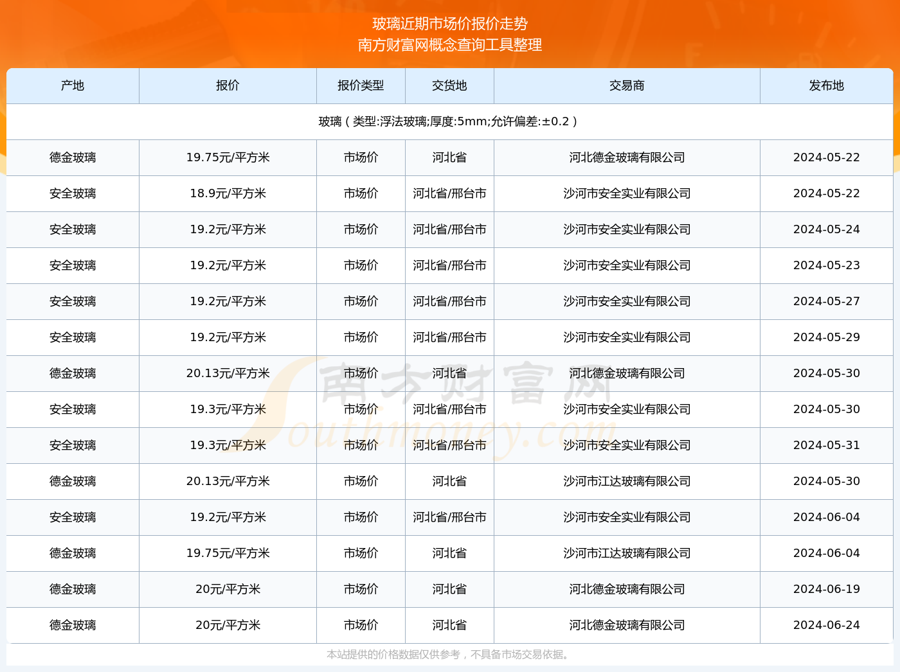The width and height of the screenshot is (900, 672).
Task: Click 沙河市江达玻璃有限公司 in the 20.13元 row
Action: pos(627,481)
